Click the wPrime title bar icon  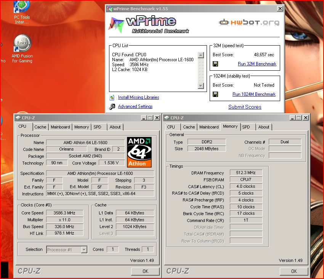(x=109, y=9)
